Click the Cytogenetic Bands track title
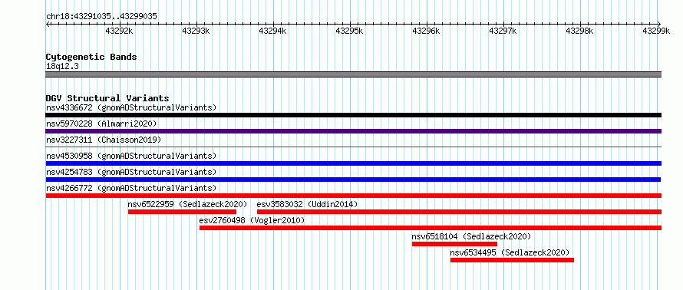The width and height of the screenshot is (683, 290). 91,57
